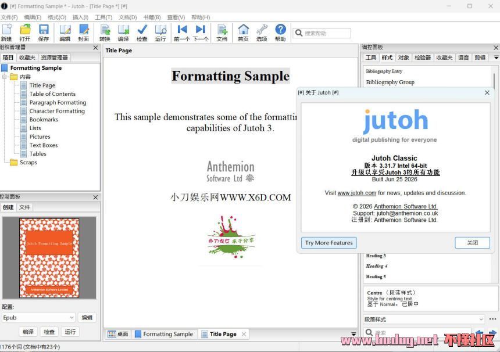This screenshot has height=352, width=500.
Task: Switch to 收藏夹 tab in organizer
Action: coord(27,58)
